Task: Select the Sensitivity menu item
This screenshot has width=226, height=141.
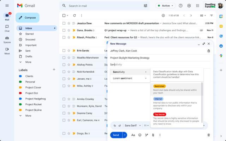Action: [x=130, y=72]
